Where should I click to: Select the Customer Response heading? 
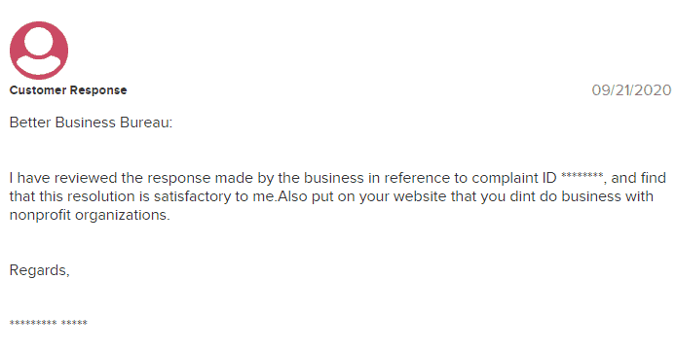[68, 90]
